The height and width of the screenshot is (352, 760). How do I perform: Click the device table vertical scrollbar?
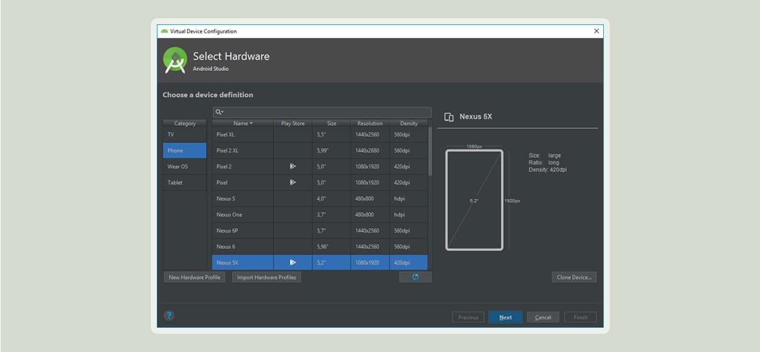point(430,152)
